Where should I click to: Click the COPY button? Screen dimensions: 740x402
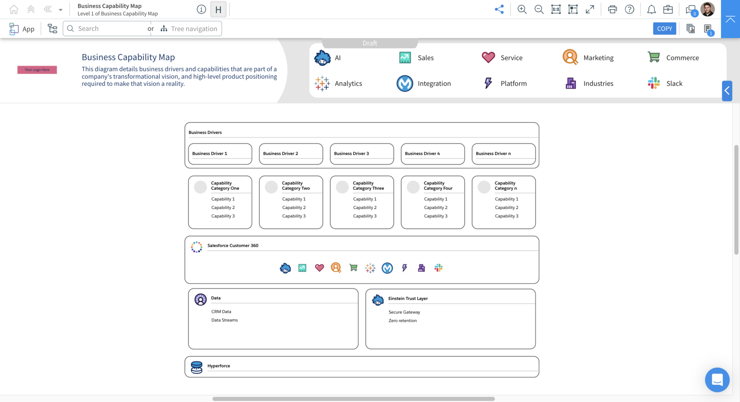[664, 28]
